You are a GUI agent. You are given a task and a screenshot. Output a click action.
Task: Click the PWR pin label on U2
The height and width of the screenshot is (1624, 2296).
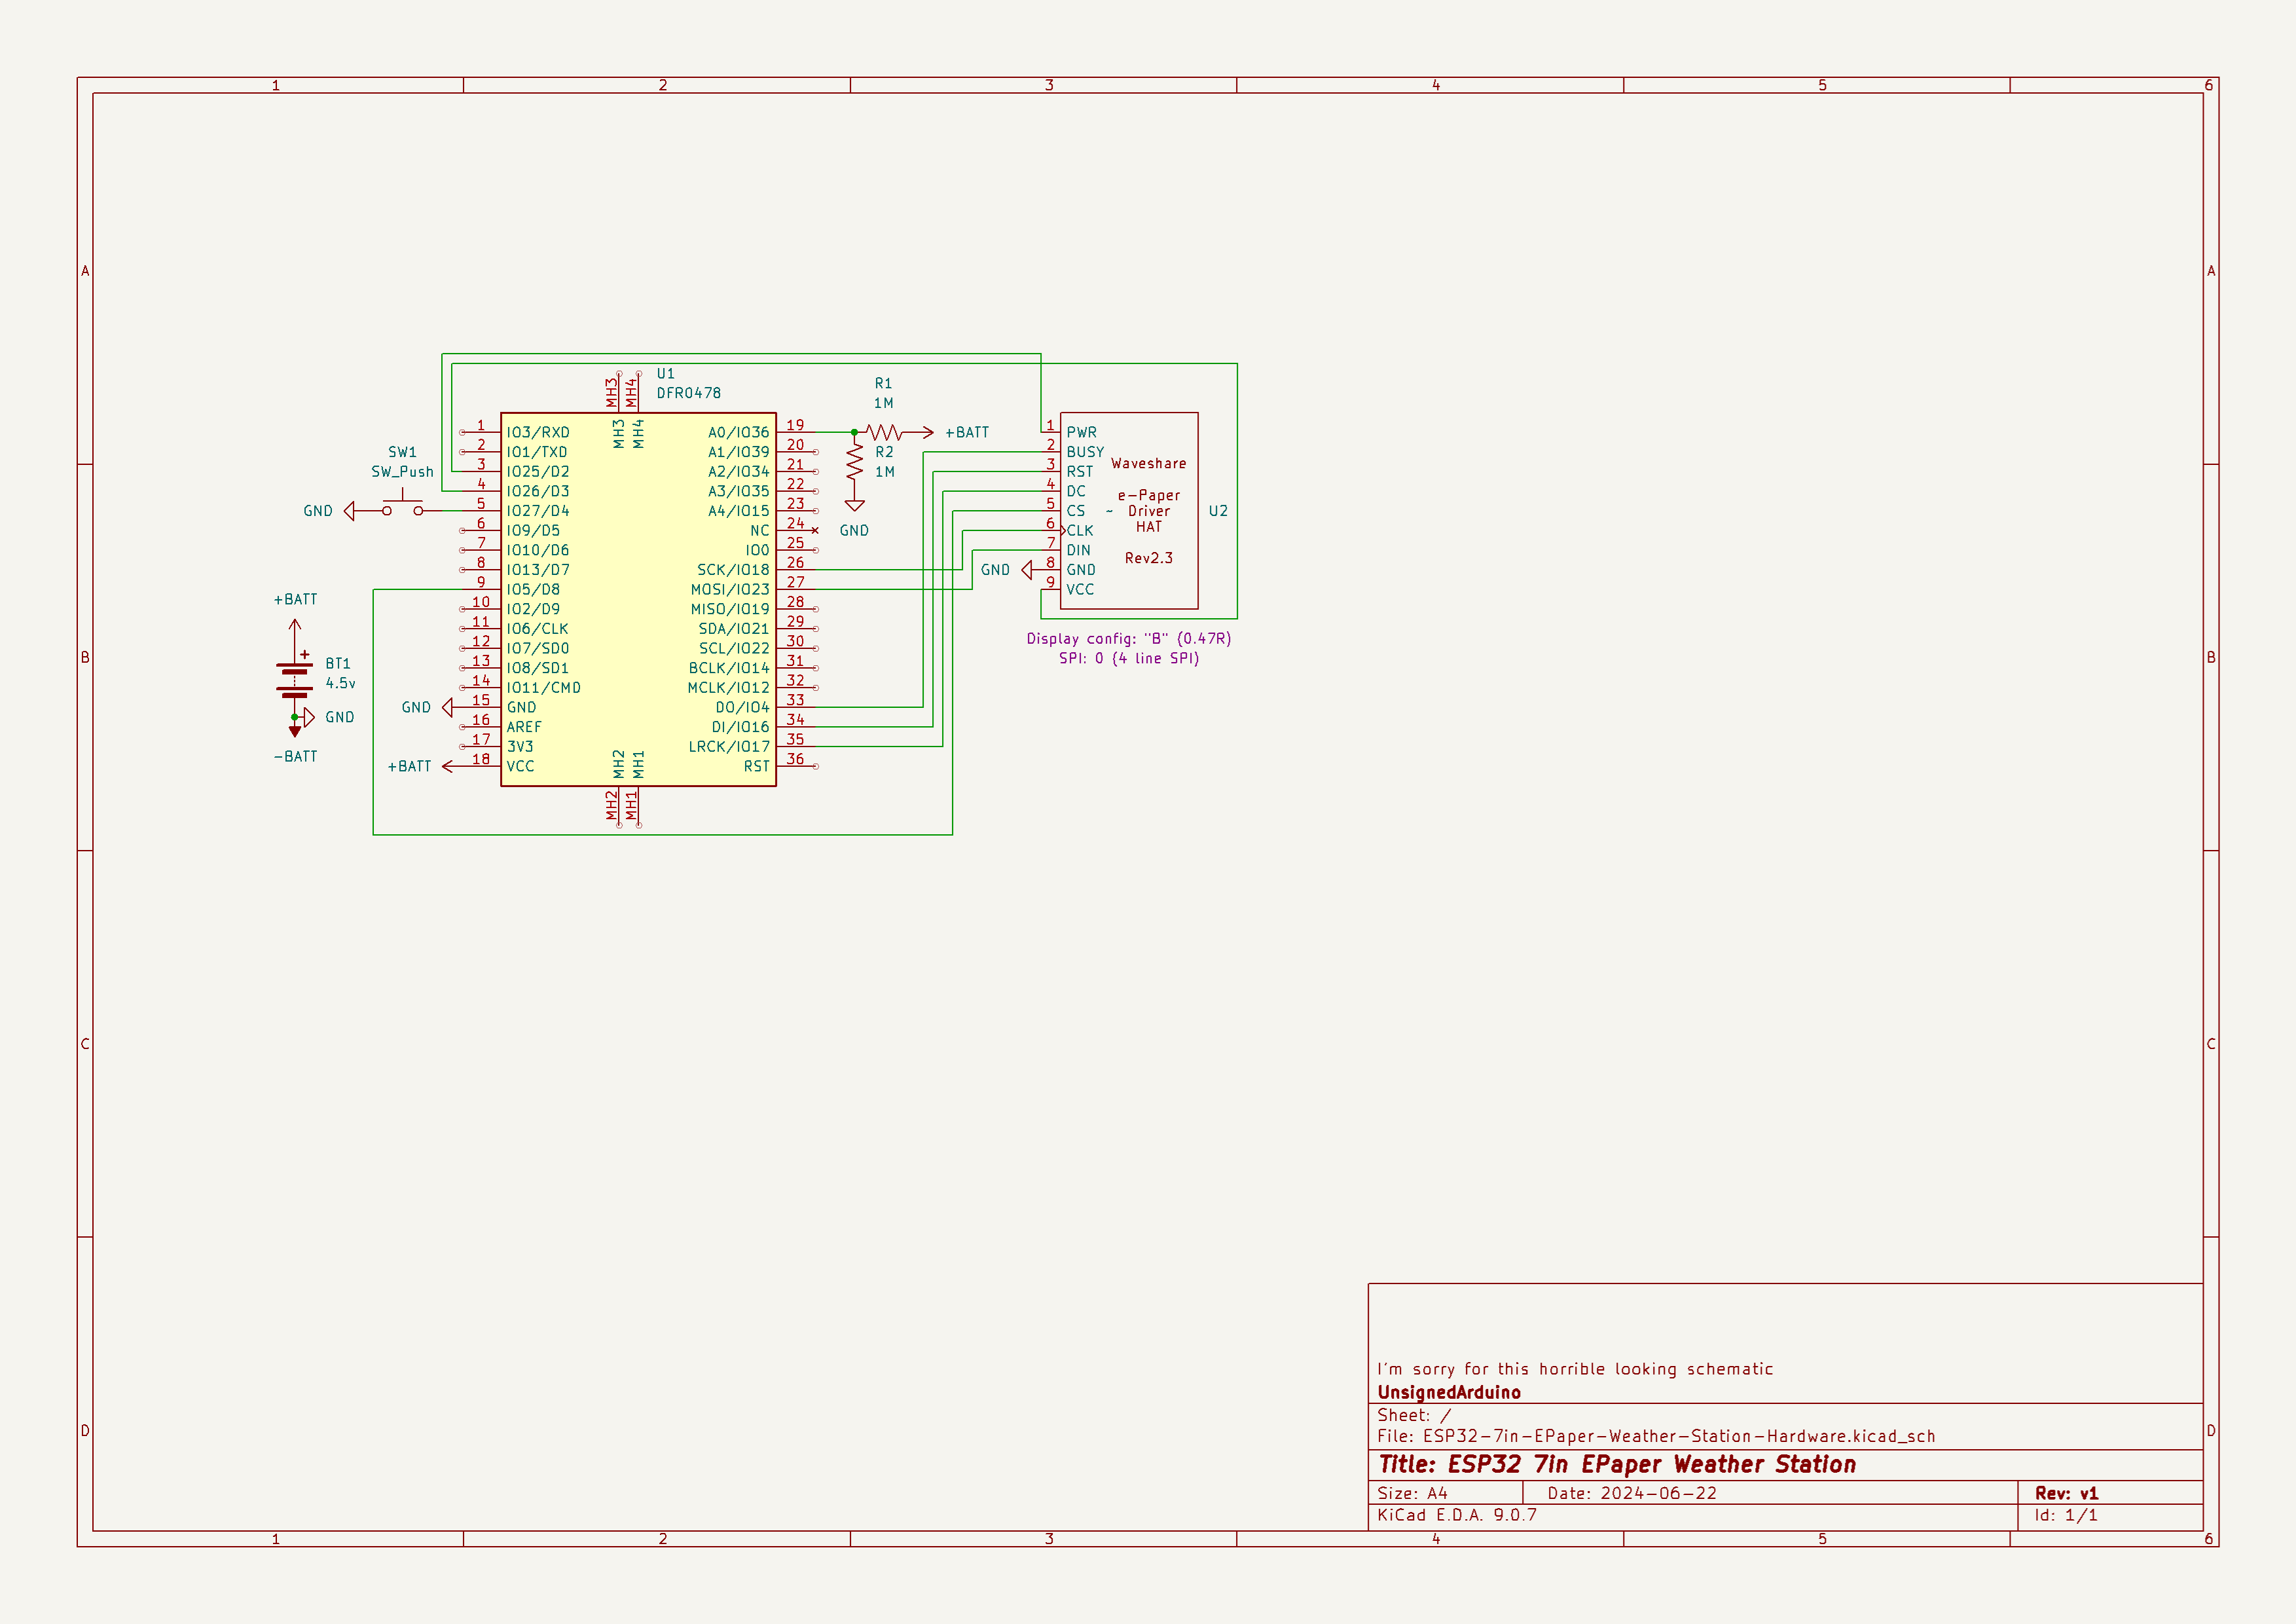pos(1081,432)
